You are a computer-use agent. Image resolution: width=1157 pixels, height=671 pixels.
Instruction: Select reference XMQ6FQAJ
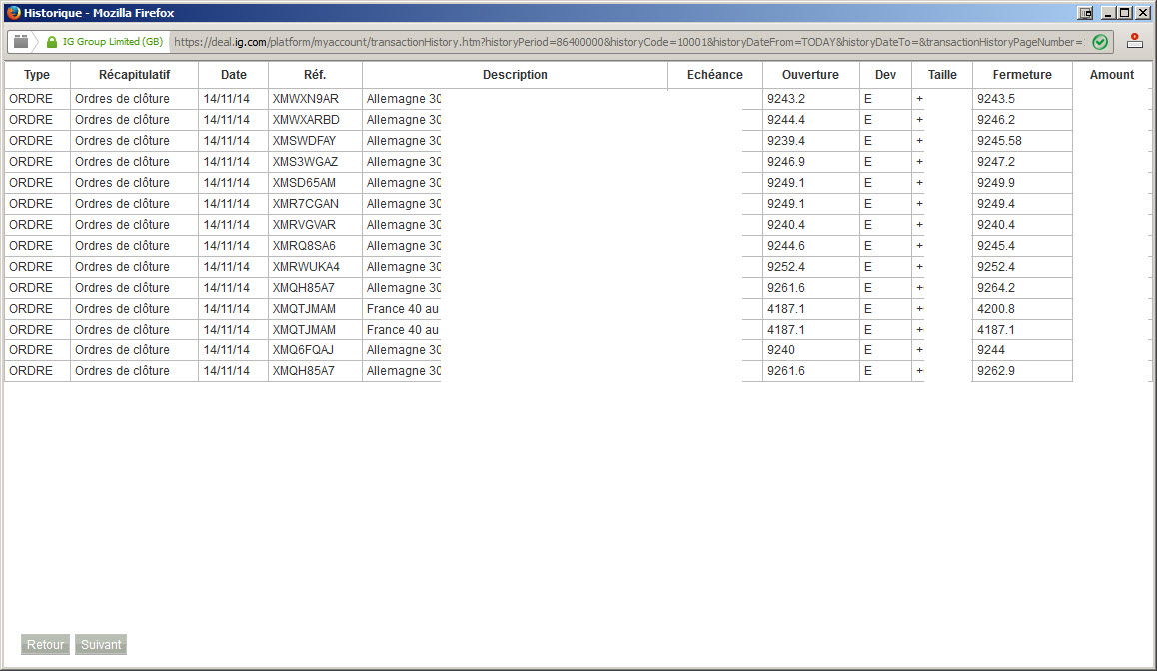303,350
